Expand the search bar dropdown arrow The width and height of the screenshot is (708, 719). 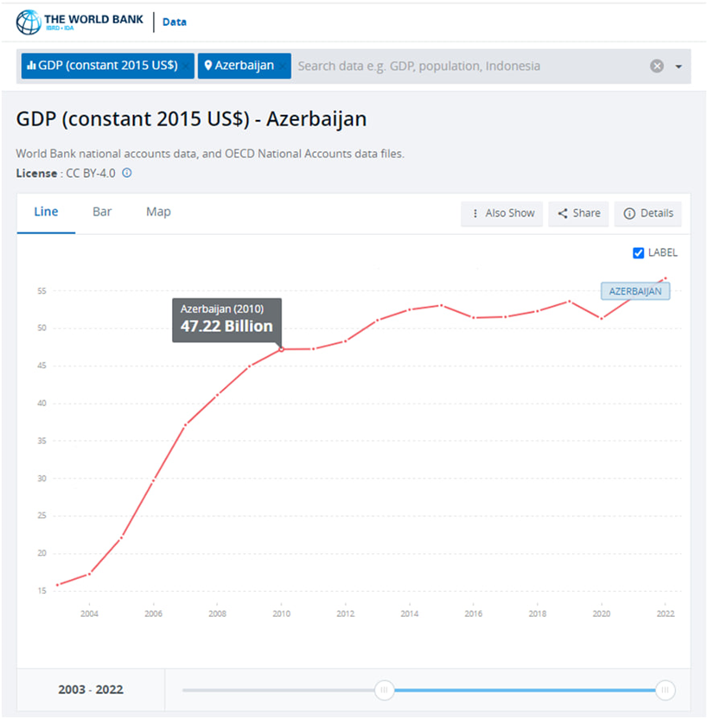tap(679, 67)
